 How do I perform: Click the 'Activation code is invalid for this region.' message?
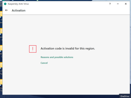click(68, 48)
